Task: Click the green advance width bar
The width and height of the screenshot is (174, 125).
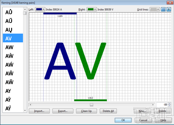Action: pos(90,100)
